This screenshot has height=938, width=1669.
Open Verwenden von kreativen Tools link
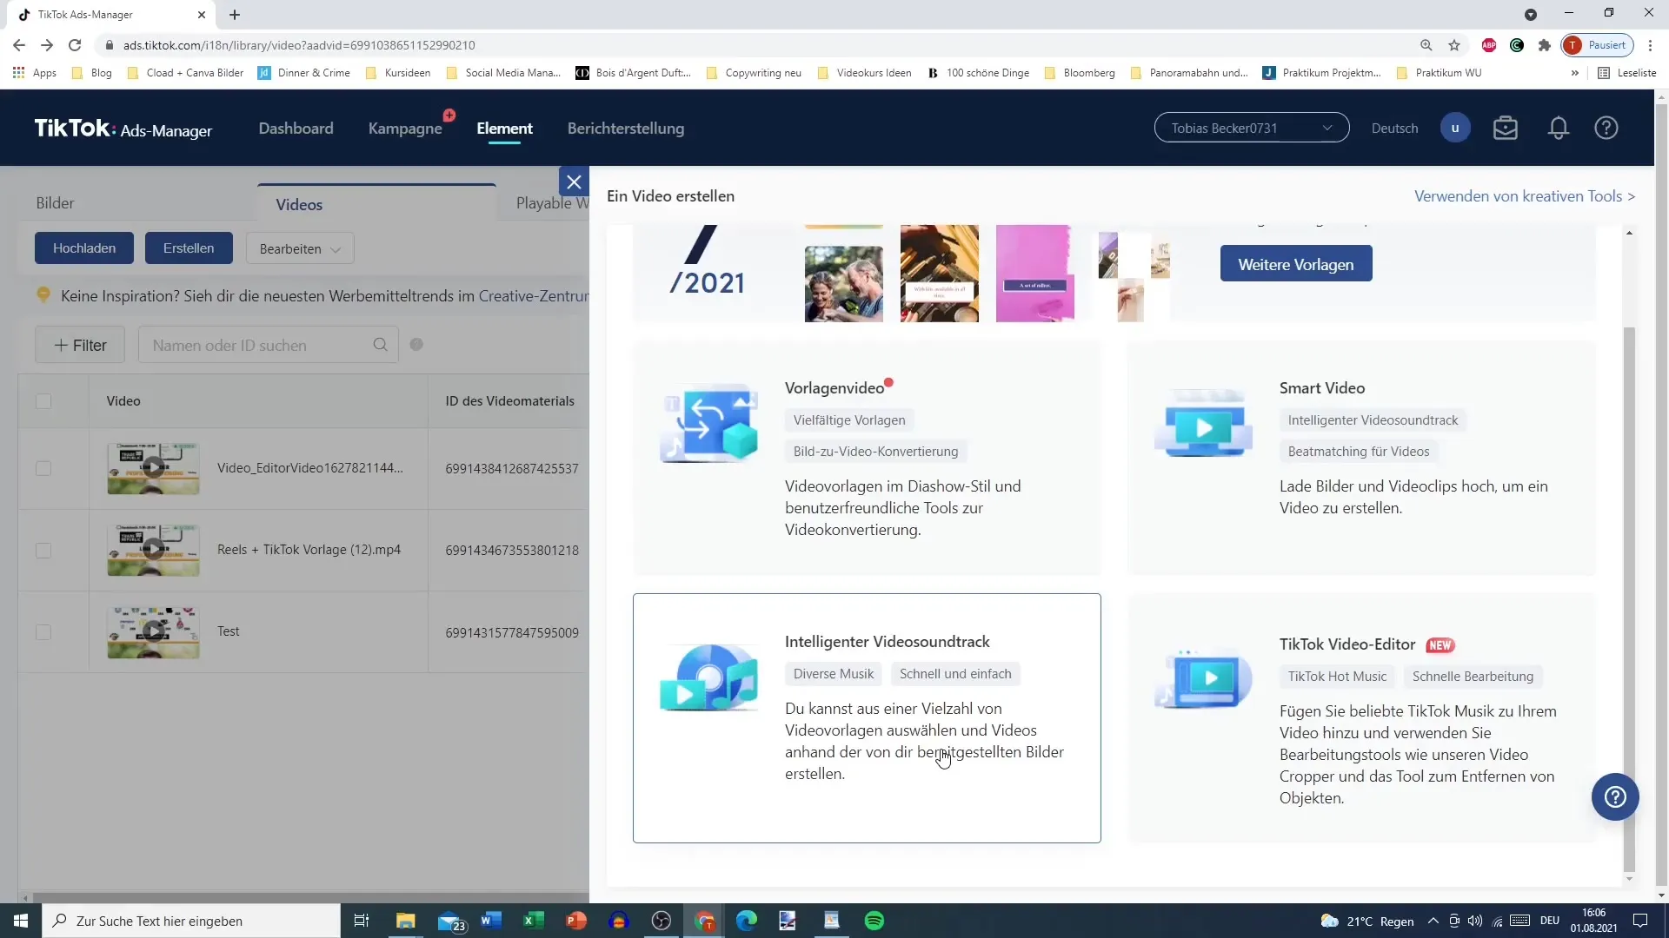[x=1525, y=196]
